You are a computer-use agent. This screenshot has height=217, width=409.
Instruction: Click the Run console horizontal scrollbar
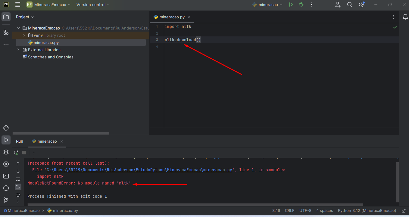point(195,205)
